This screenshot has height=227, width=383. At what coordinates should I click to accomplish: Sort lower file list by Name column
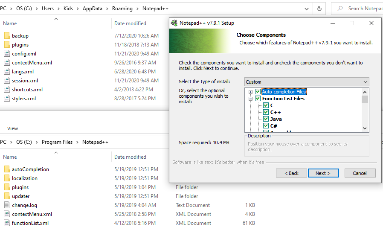click(x=10, y=157)
